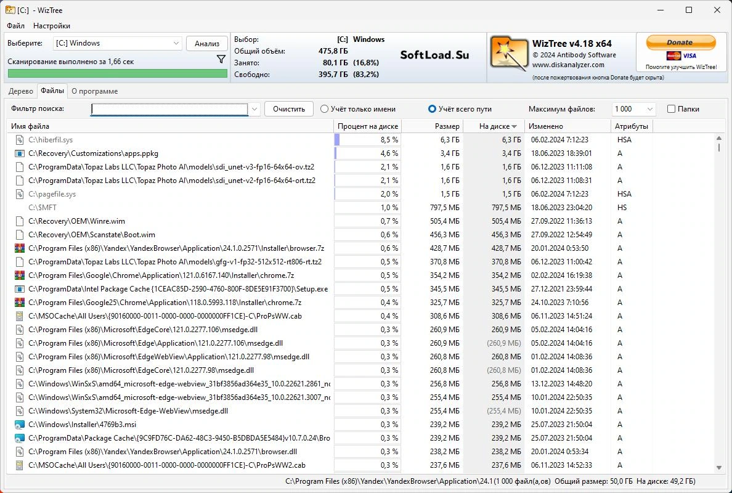Image resolution: width=732 pixels, height=493 pixels.
Task: Click icon of EdgeCore 121.0.2277.106 msedge.dll
Action: [x=19, y=329]
